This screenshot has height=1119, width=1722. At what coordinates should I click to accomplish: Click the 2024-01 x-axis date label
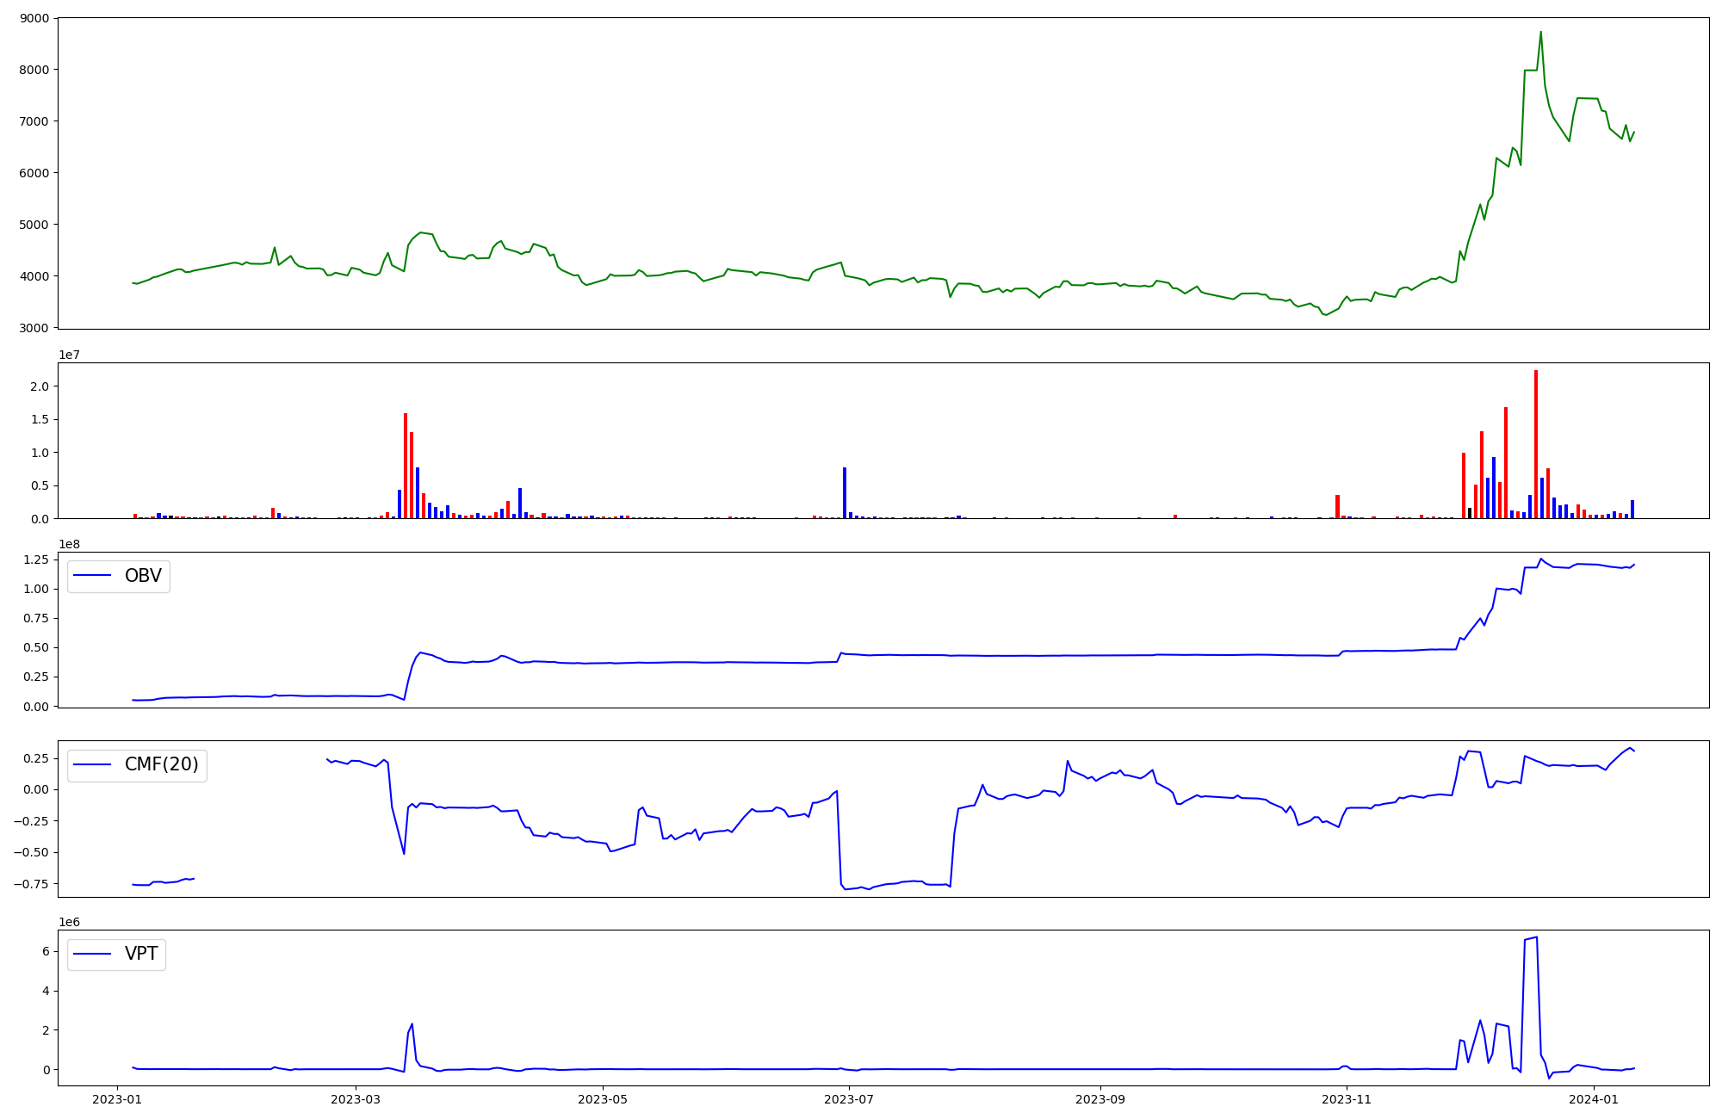1594,1099
